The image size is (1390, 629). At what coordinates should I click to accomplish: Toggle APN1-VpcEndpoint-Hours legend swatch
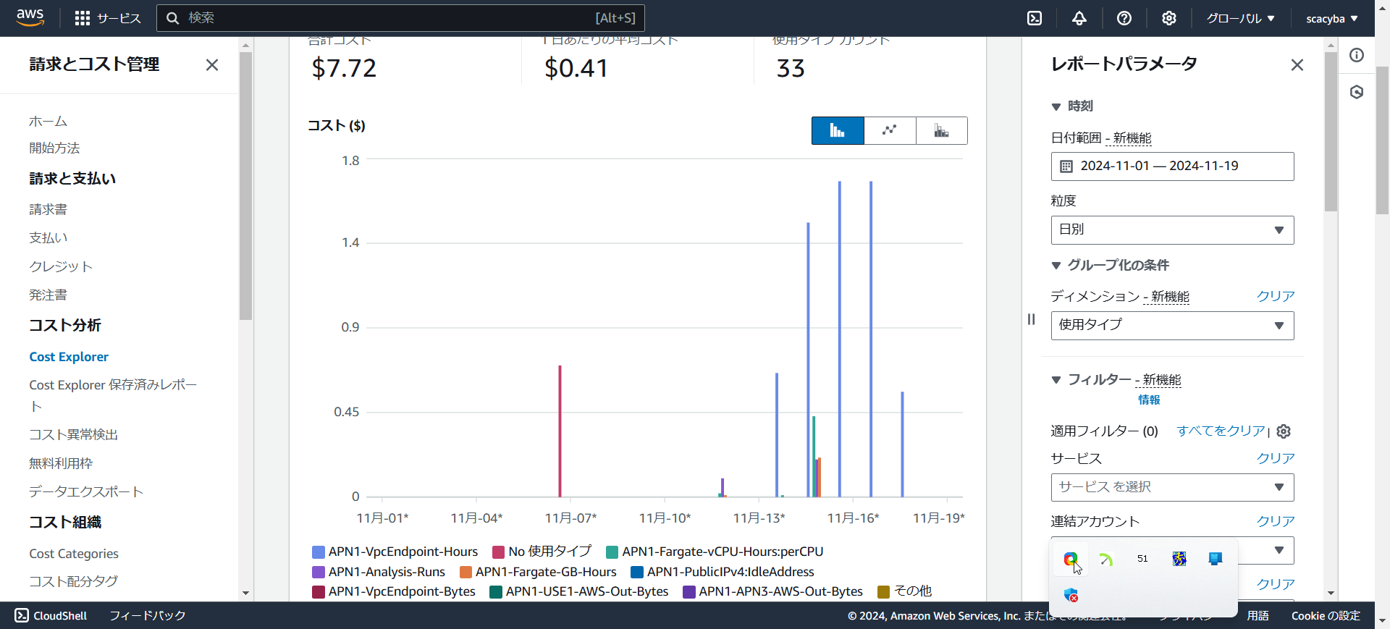click(319, 552)
